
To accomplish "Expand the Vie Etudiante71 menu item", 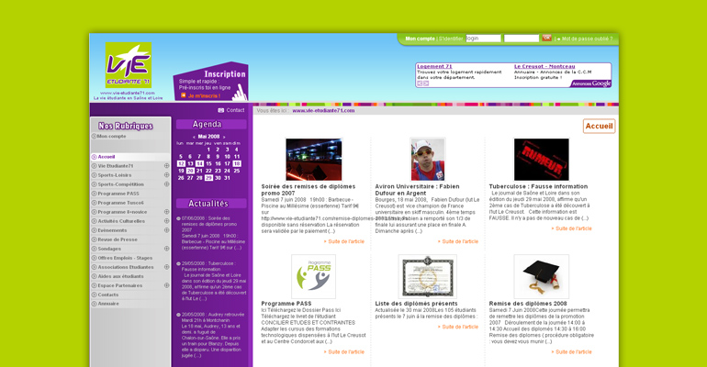I will tap(166, 165).
